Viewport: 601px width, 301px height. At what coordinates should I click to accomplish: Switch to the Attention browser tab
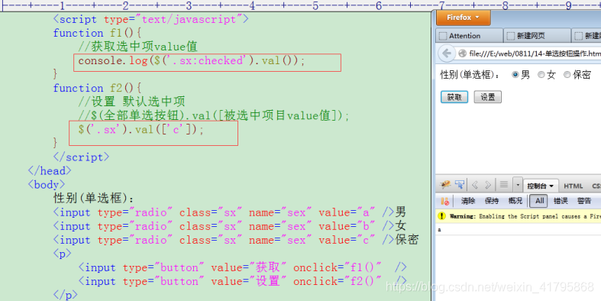coord(470,36)
